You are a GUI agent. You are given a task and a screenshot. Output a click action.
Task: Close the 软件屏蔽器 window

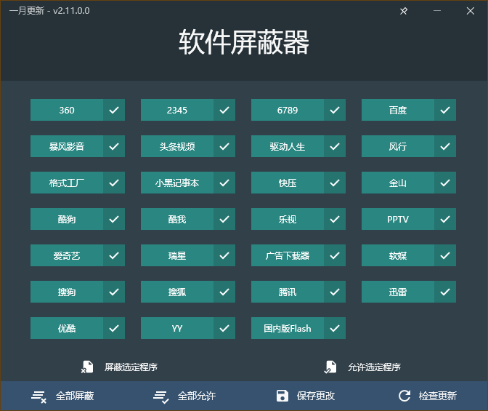point(471,11)
